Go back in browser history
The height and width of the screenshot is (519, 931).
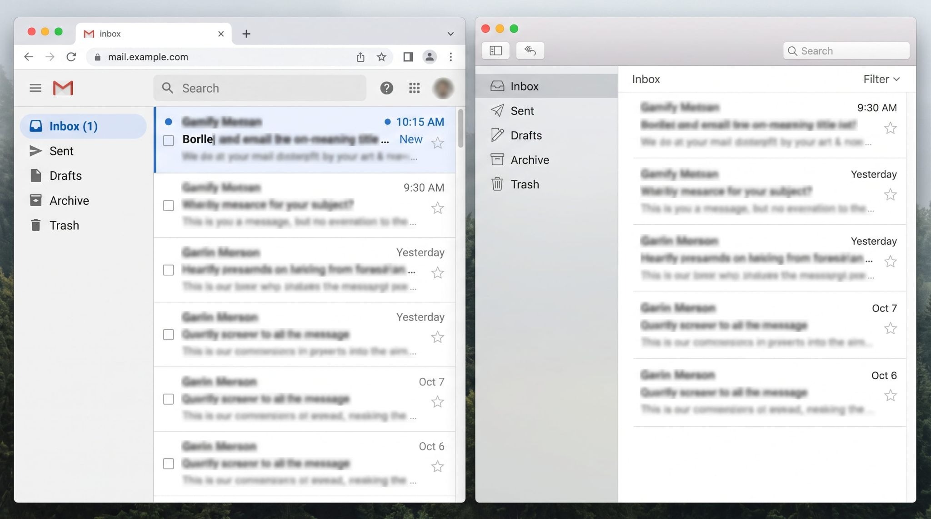pyautogui.click(x=29, y=57)
